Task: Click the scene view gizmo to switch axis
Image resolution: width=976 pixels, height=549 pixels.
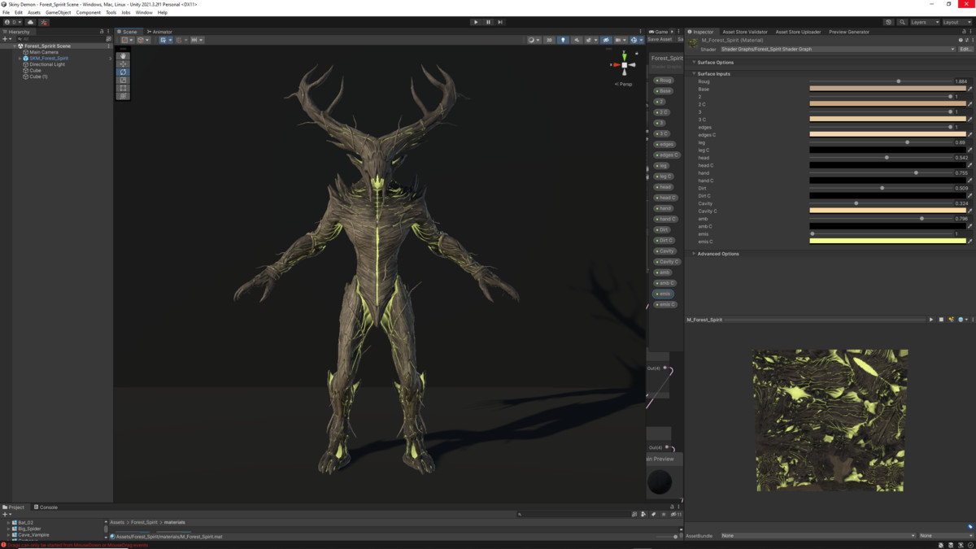Action: tap(625, 64)
